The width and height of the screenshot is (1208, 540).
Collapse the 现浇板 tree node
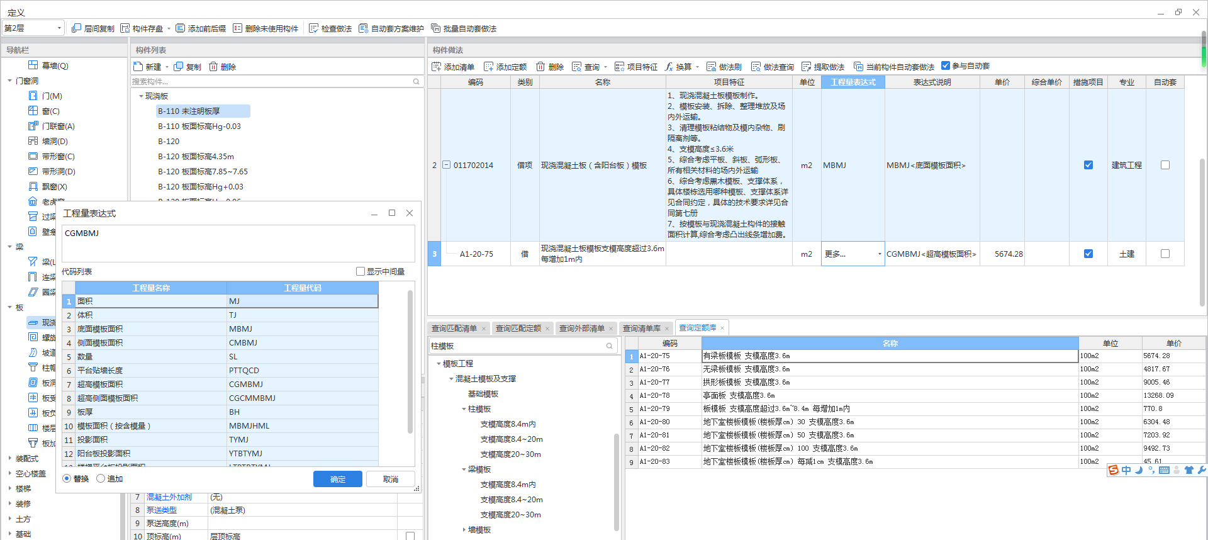coord(141,96)
